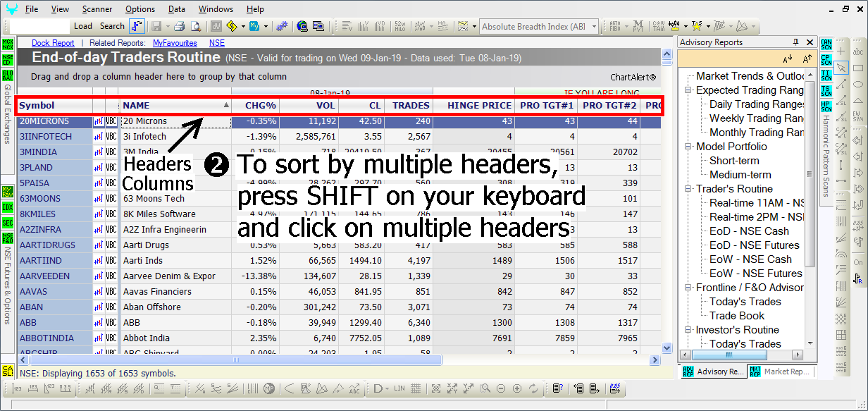Open the File menu
Screen dimensions: 868x411
32,9
